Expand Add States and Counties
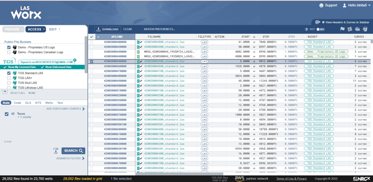 [66, 109]
